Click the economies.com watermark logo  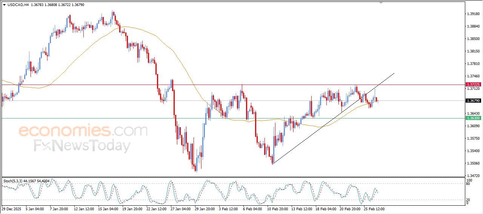tap(83, 131)
